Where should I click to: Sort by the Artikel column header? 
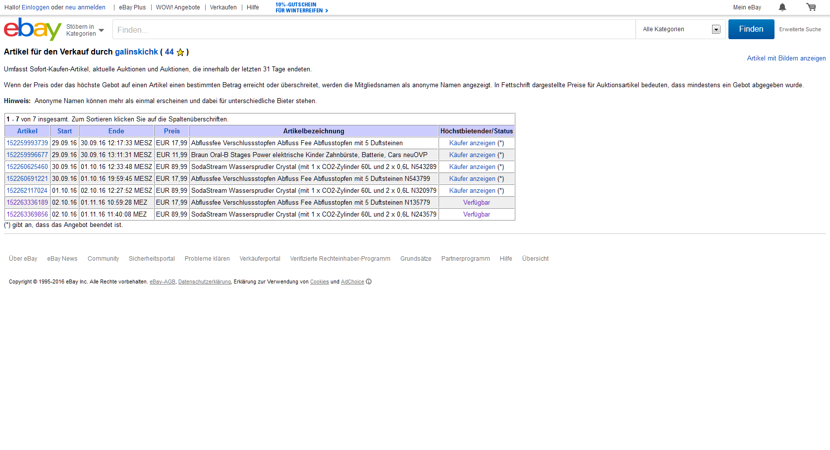[x=27, y=131]
